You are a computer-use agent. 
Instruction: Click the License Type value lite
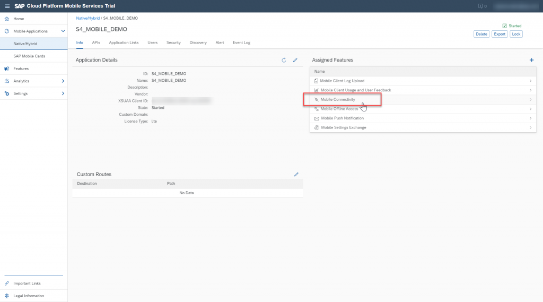pyautogui.click(x=154, y=122)
